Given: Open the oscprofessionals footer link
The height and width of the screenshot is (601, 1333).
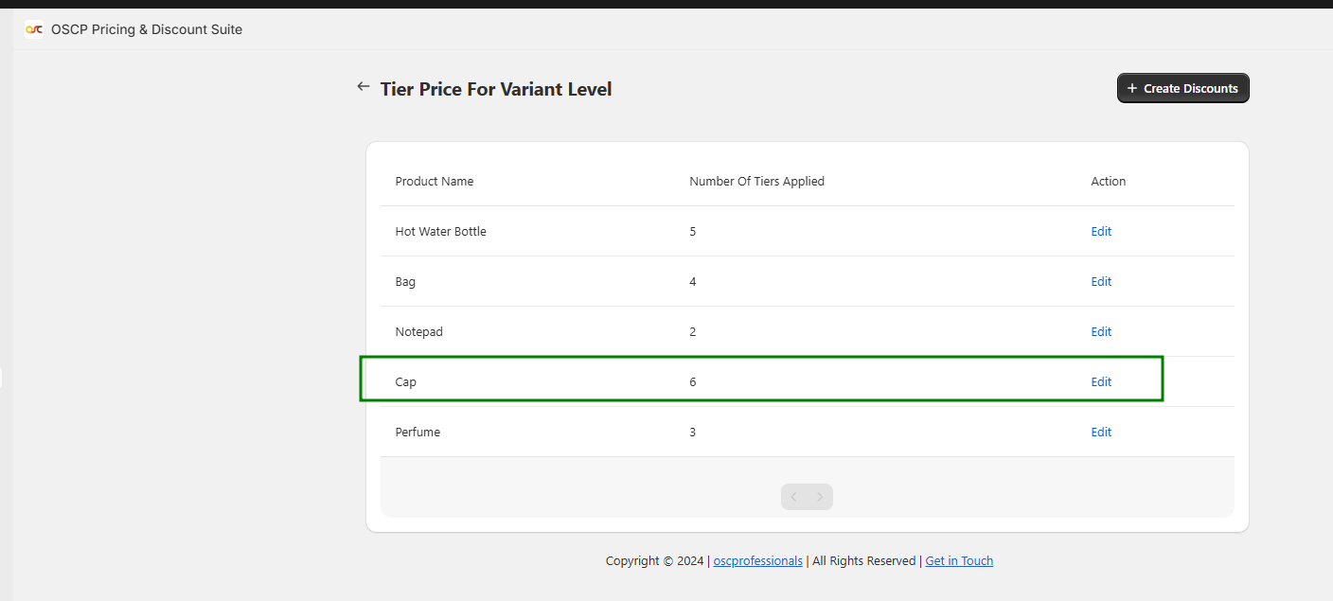Looking at the screenshot, I should coord(757,560).
